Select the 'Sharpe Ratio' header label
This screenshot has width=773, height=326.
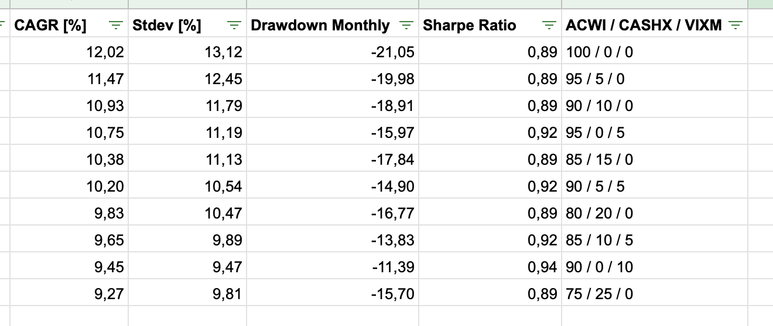[470, 25]
